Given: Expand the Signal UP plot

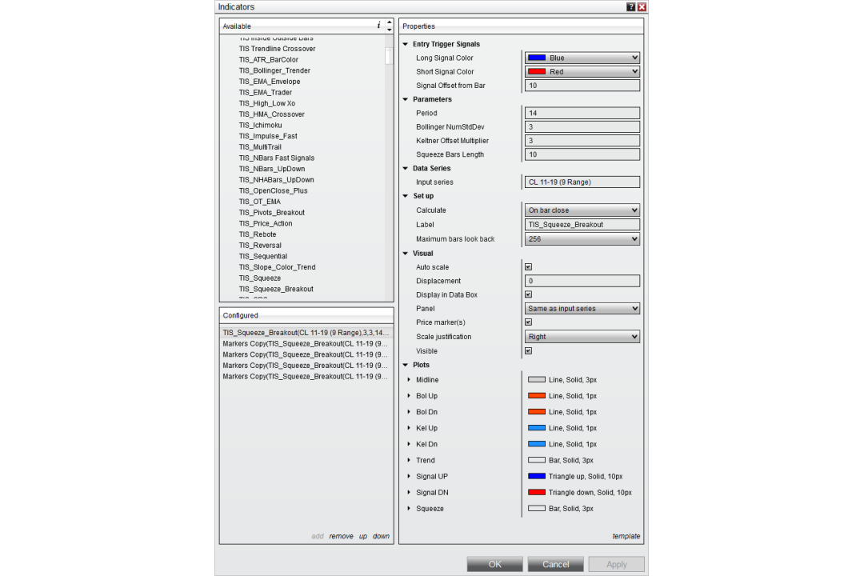Looking at the screenshot, I should [x=409, y=476].
